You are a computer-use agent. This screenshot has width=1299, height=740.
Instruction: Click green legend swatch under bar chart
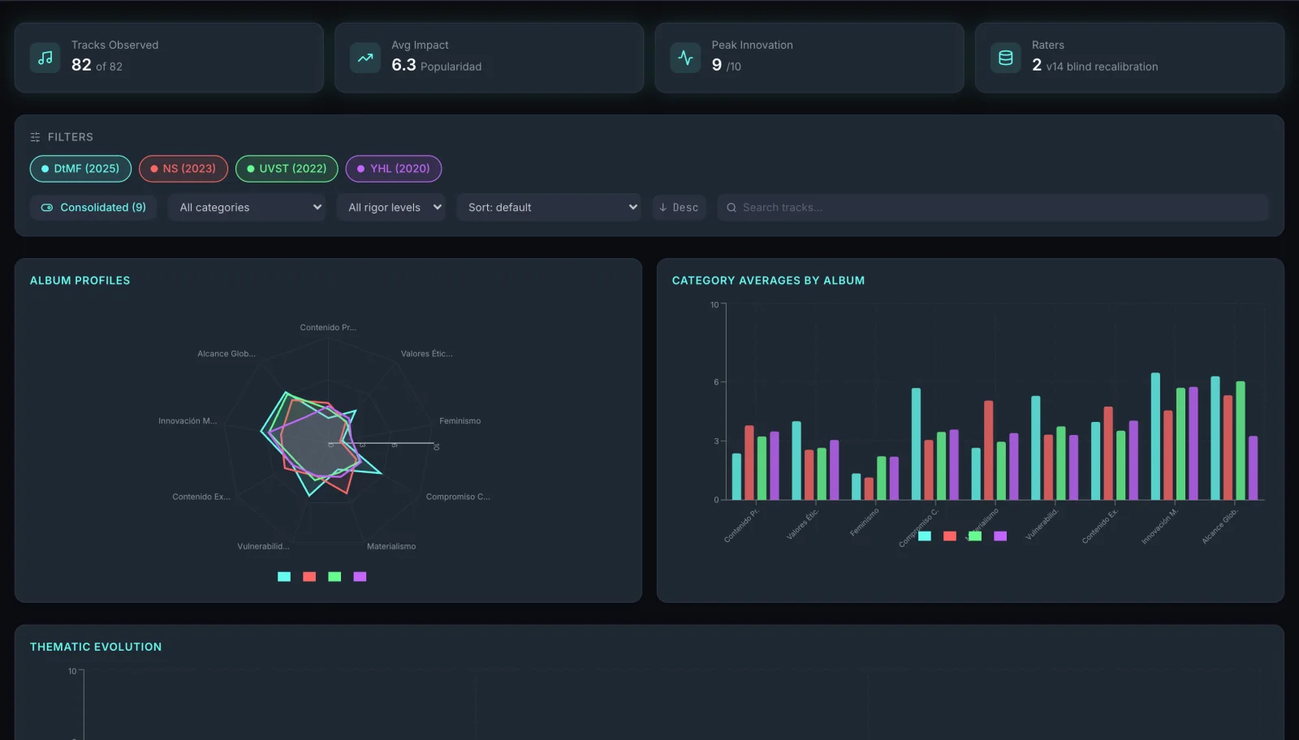[x=975, y=536]
